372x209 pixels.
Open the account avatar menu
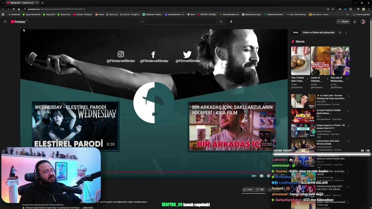pyautogui.click(x=363, y=21)
